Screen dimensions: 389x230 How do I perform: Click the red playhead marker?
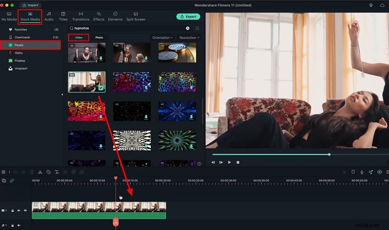(116, 178)
